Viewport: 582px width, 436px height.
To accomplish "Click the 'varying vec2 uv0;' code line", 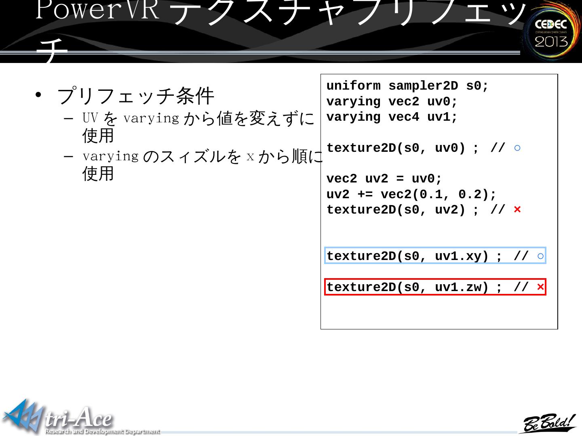I will (x=392, y=102).
